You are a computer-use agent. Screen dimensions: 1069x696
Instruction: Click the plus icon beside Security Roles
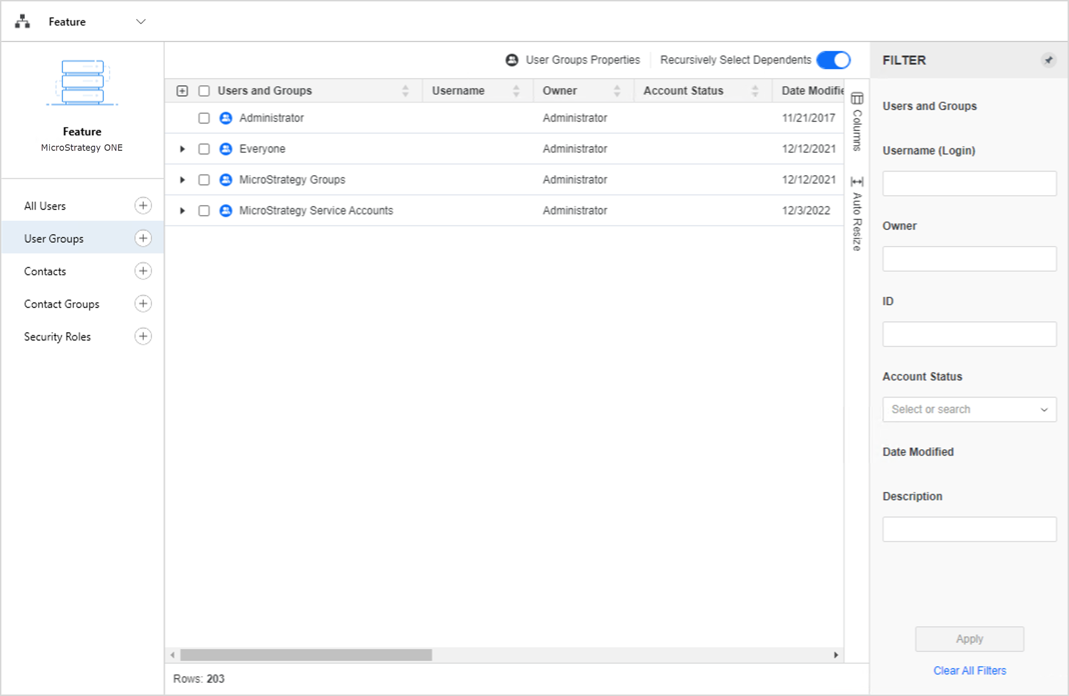coord(143,336)
